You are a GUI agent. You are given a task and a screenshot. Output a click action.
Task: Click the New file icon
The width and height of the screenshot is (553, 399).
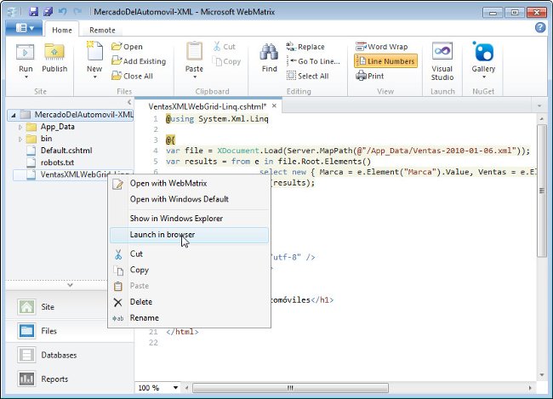tap(94, 51)
